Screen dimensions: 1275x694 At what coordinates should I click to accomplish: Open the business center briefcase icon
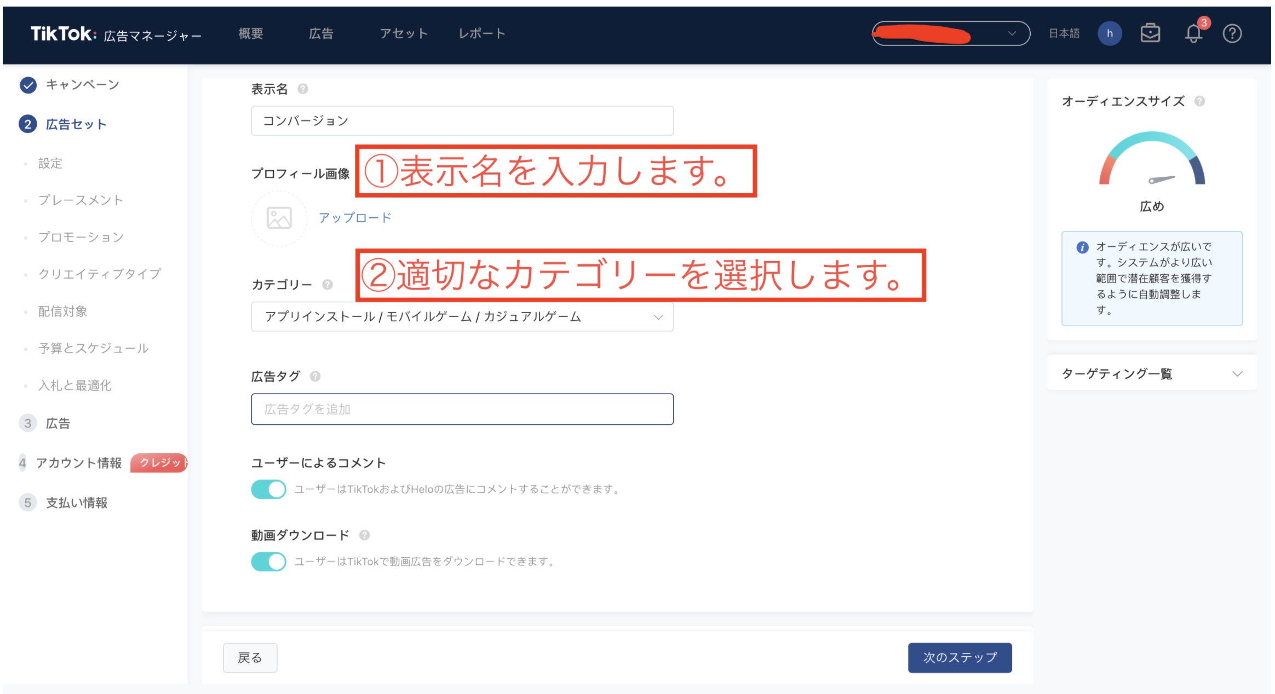click(1151, 33)
